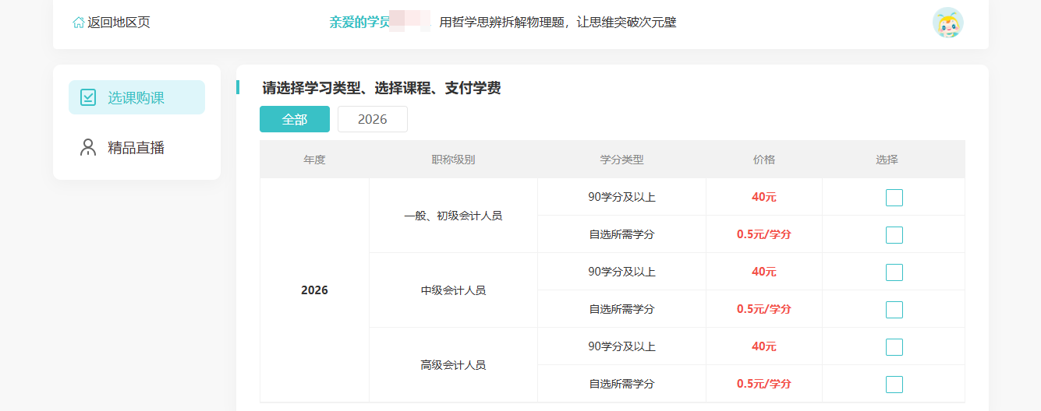Click 0.5元/学分 price in 高级会计人员 row
The height and width of the screenshot is (411, 1041).
tap(764, 384)
